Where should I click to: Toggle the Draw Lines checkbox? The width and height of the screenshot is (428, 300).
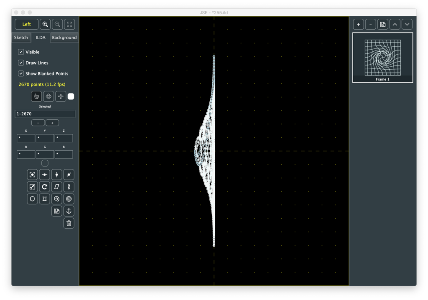click(21, 63)
